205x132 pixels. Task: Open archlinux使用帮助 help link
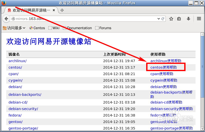(166, 61)
